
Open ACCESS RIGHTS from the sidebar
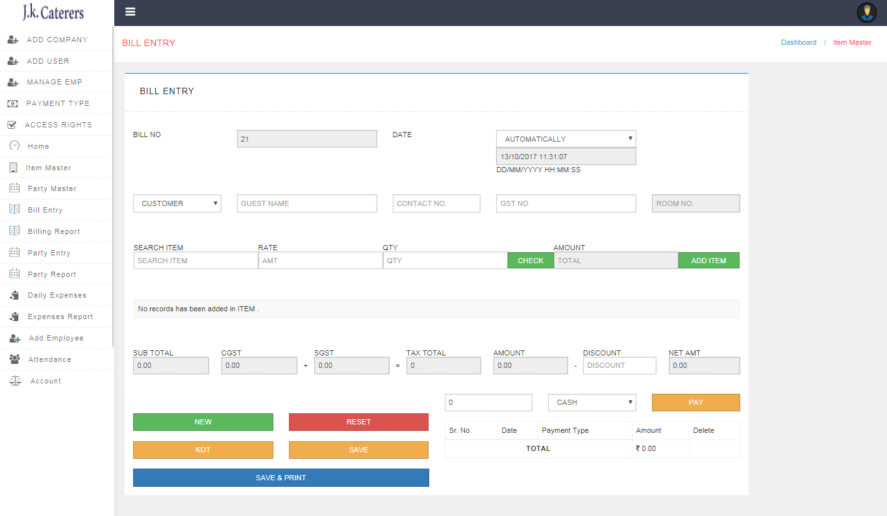(57, 124)
